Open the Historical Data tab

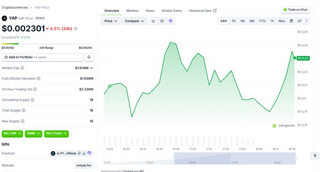(202, 11)
